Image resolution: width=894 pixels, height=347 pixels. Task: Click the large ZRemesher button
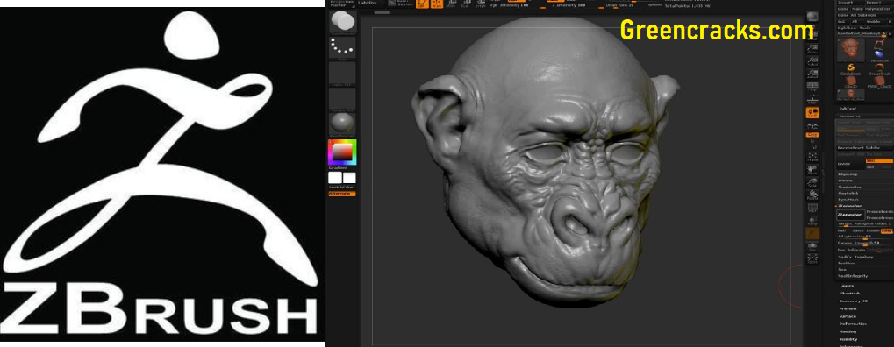(x=851, y=215)
